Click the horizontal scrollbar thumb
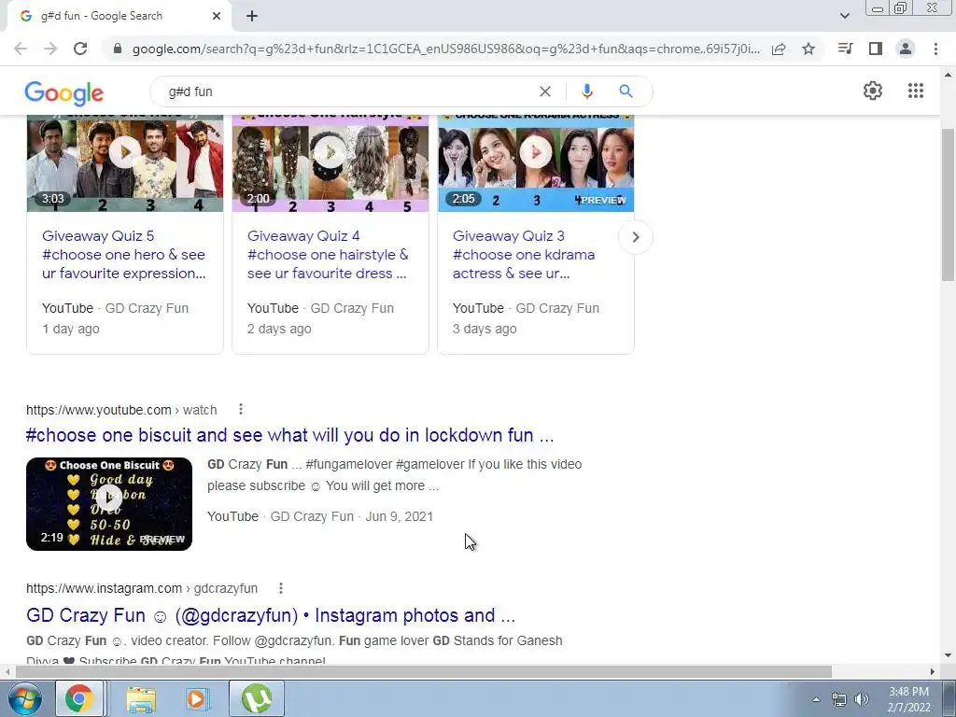Image resolution: width=956 pixels, height=717 pixels. (x=424, y=671)
